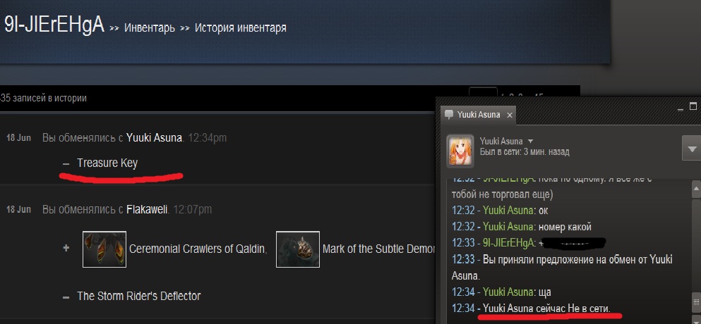
Task: Open the Инвентарь breadcrumb link
Action: 150,28
